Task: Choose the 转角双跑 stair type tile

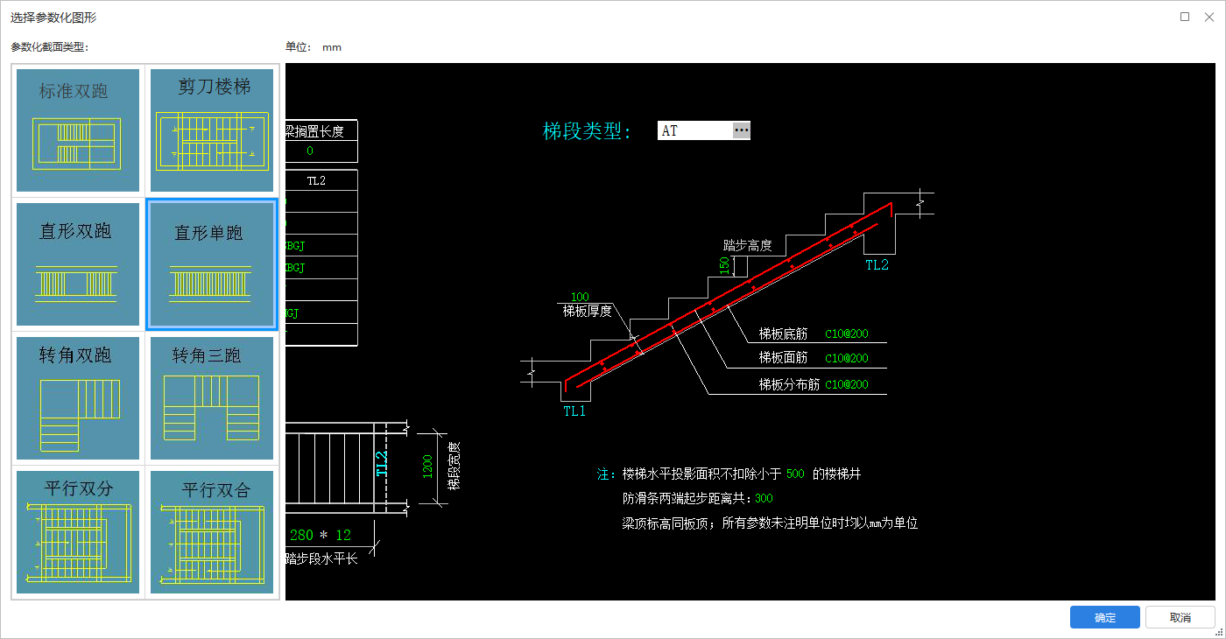Action: click(x=78, y=398)
